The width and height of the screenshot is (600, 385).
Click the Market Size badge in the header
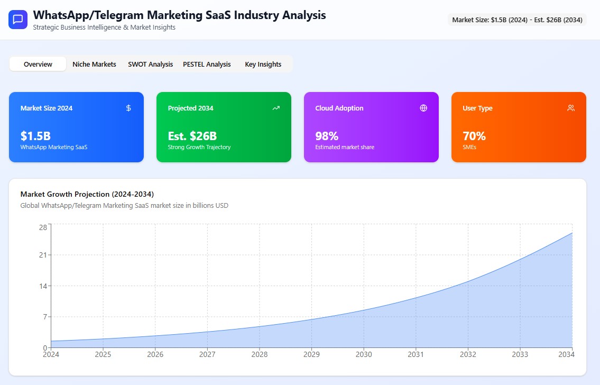click(516, 20)
